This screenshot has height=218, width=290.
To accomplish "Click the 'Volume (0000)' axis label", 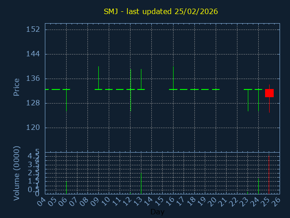I will point(17,173).
